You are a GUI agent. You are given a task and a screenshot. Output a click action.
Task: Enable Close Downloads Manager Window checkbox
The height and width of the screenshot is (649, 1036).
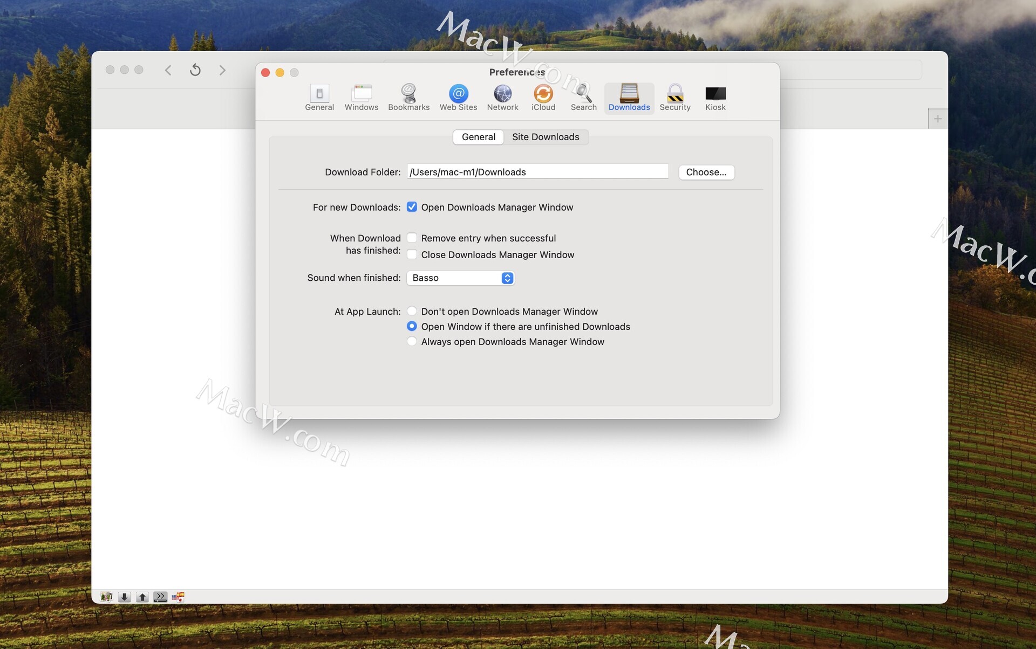[412, 254]
